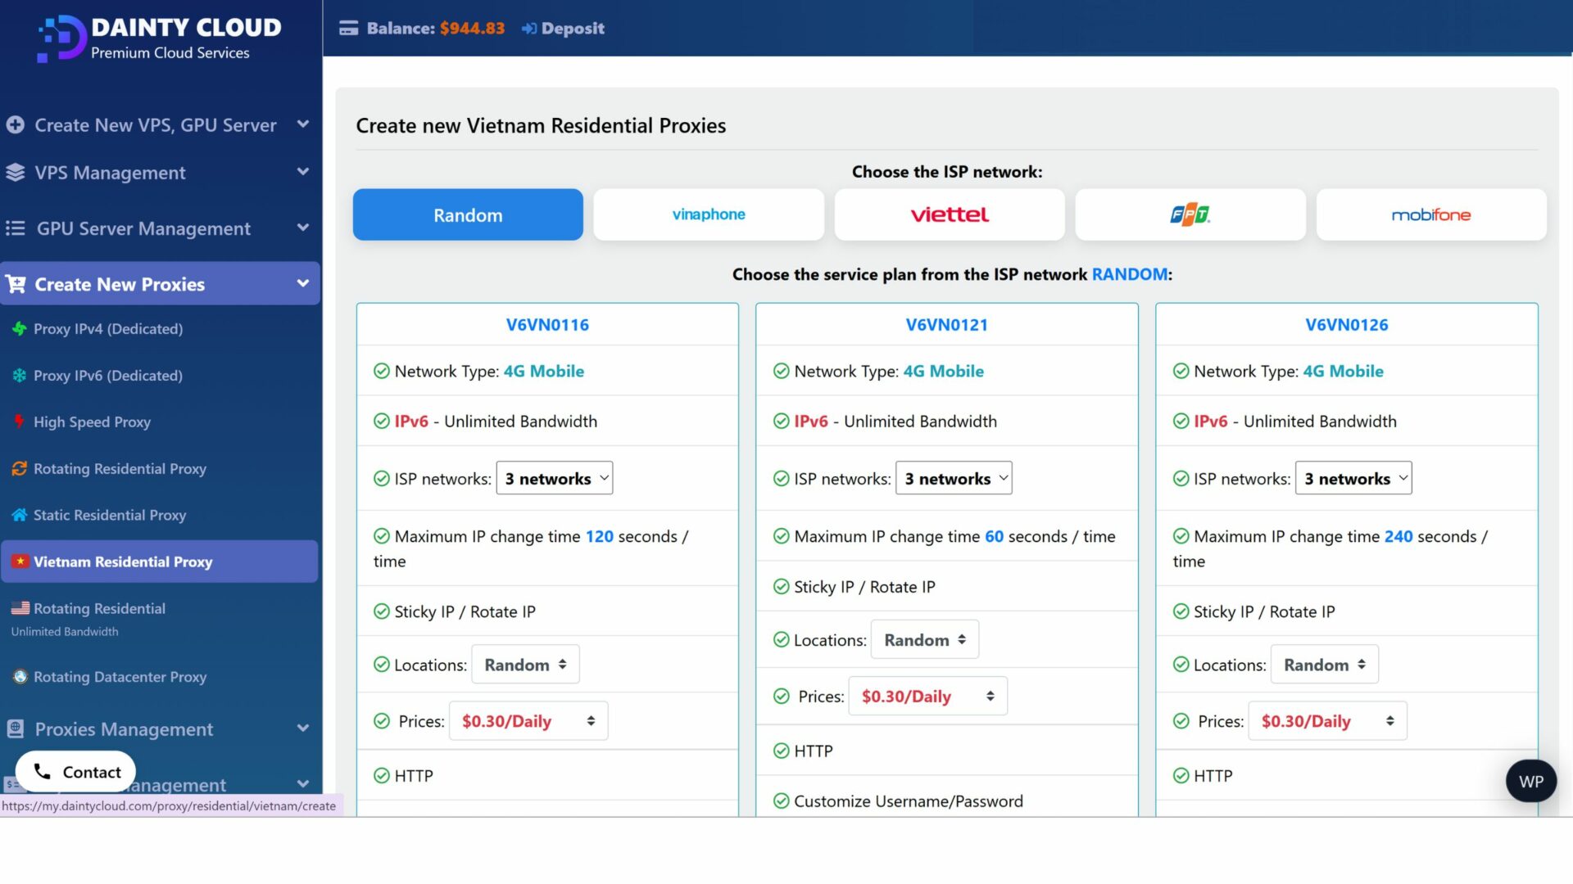Open Vietnam Residential Proxy menu item
This screenshot has height=884, width=1573.
point(160,562)
